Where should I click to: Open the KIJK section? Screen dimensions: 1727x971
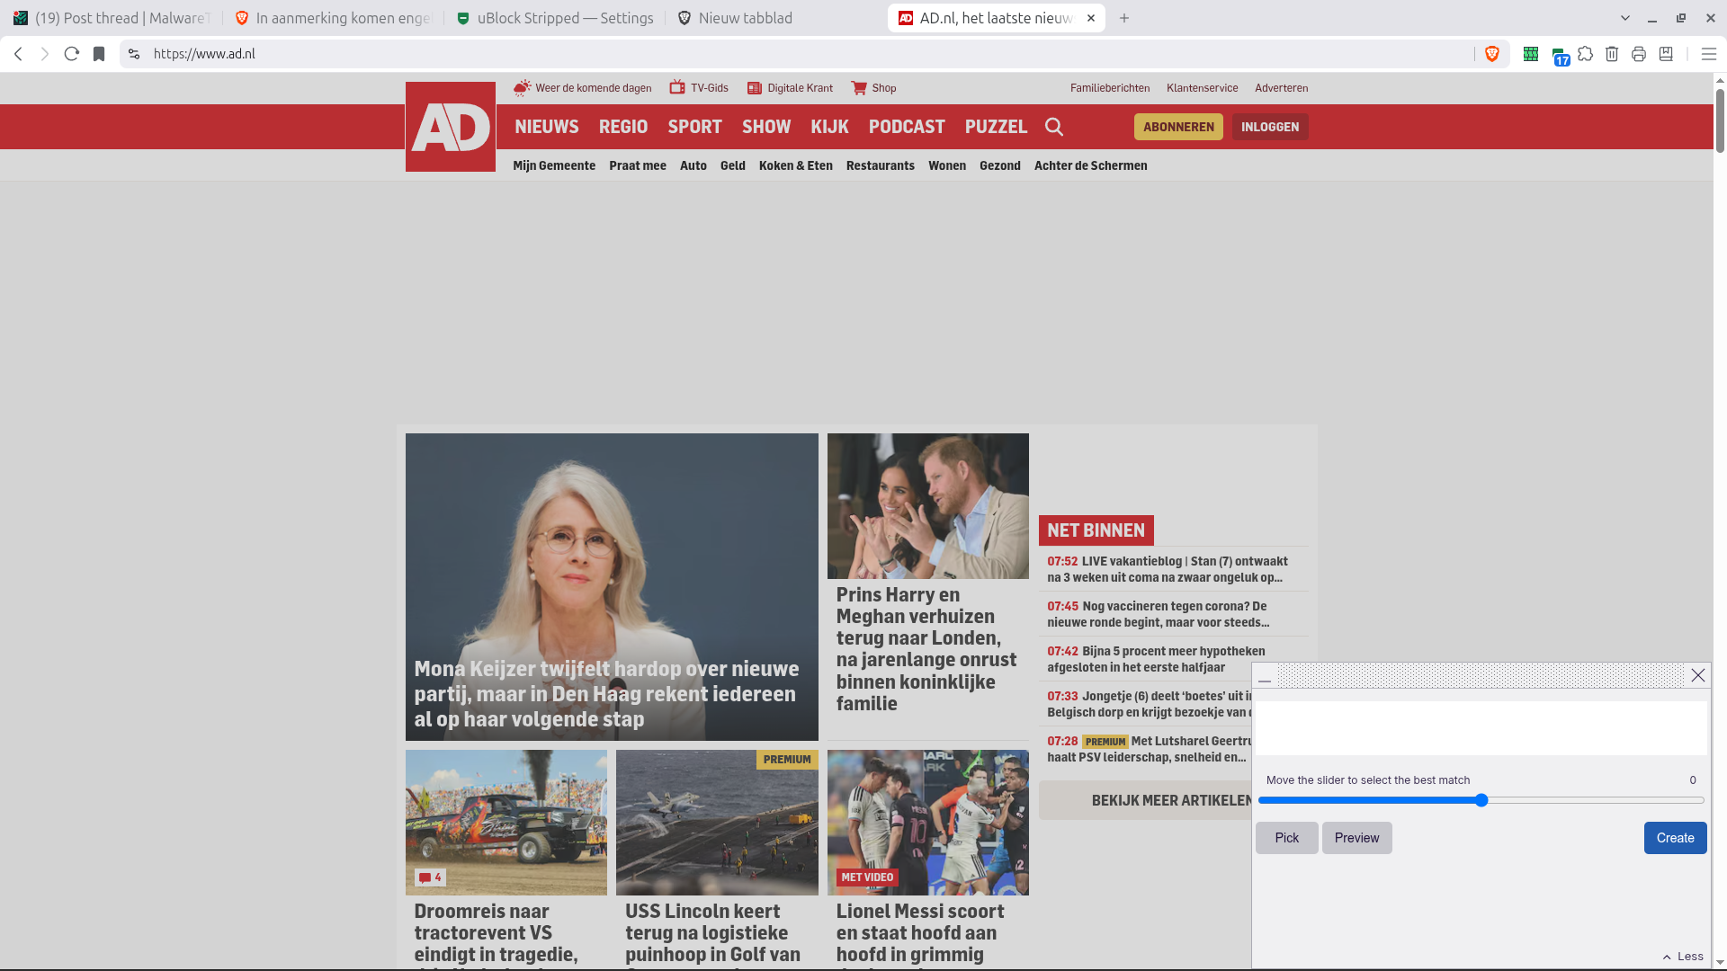pos(830,127)
